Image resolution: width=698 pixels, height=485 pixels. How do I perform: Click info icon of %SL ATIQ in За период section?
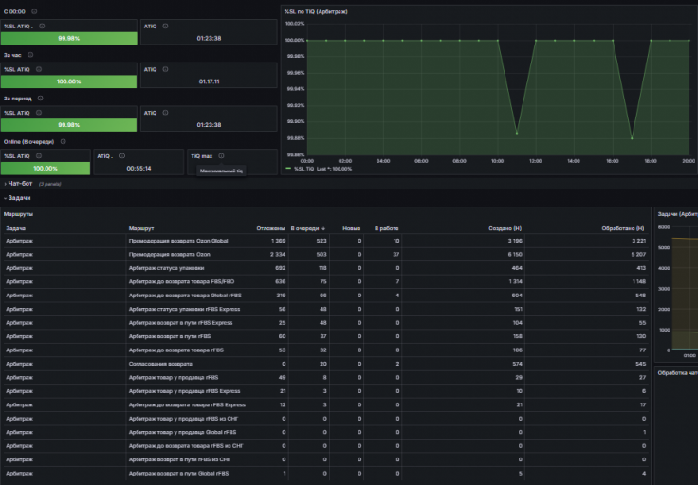tap(39, 113)
